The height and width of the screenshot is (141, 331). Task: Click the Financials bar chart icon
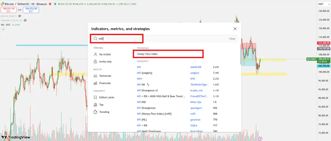coord(95,83)
